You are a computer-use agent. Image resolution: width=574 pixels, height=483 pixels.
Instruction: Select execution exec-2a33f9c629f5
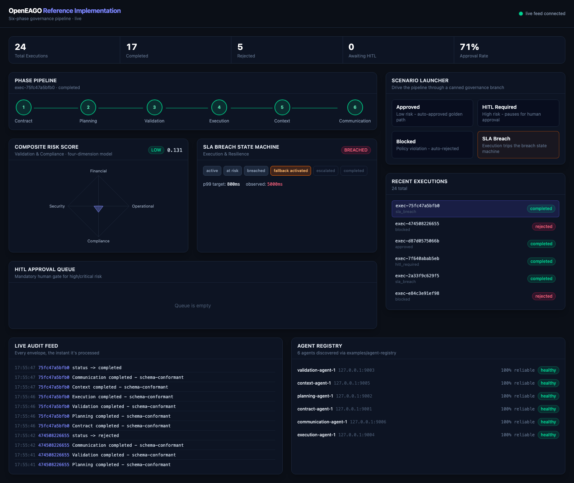coord(475,279)
